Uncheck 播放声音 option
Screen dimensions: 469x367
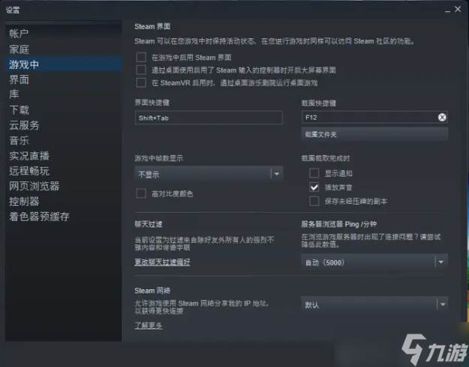[x=314, y=187]
